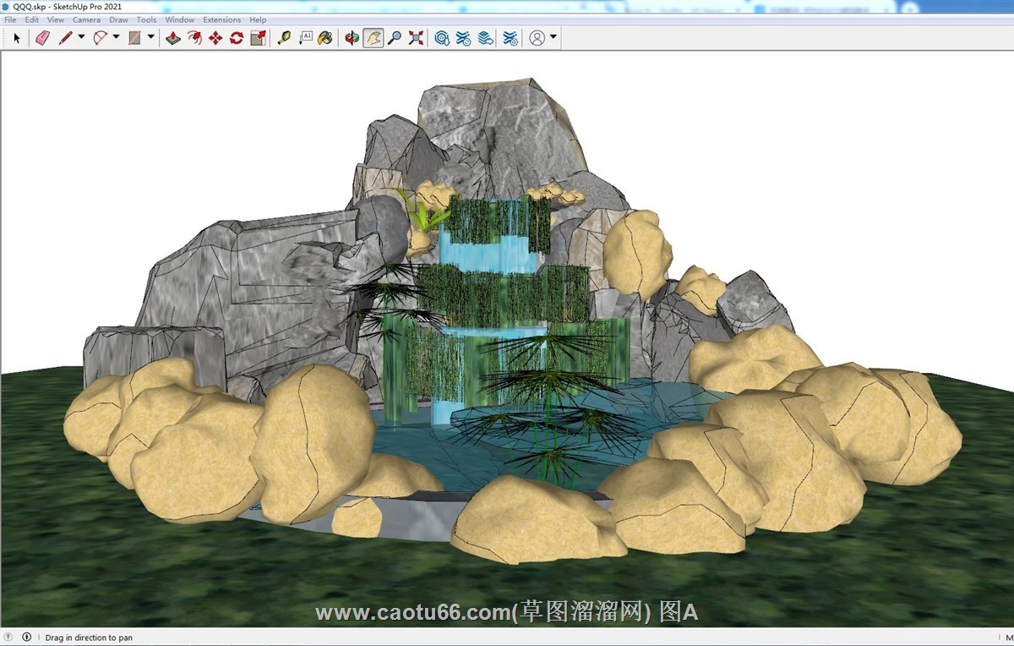The height and width of the screenshot is (646, 1014).
Task: Select the Rotate tool
Action: click(237, 38)
